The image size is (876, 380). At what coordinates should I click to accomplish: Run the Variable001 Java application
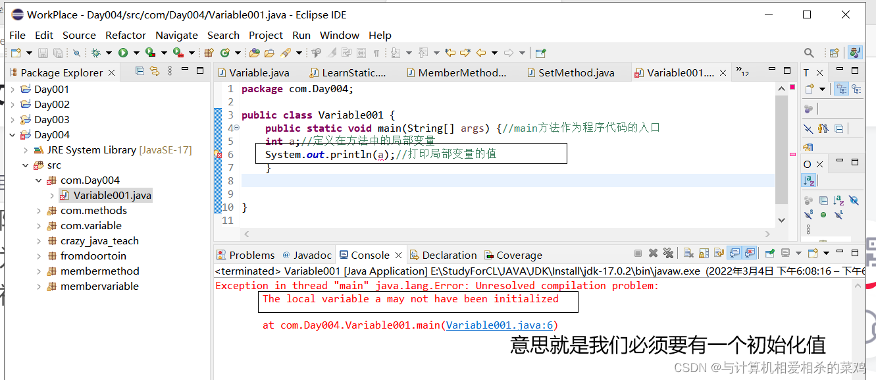tap(123, 52)
